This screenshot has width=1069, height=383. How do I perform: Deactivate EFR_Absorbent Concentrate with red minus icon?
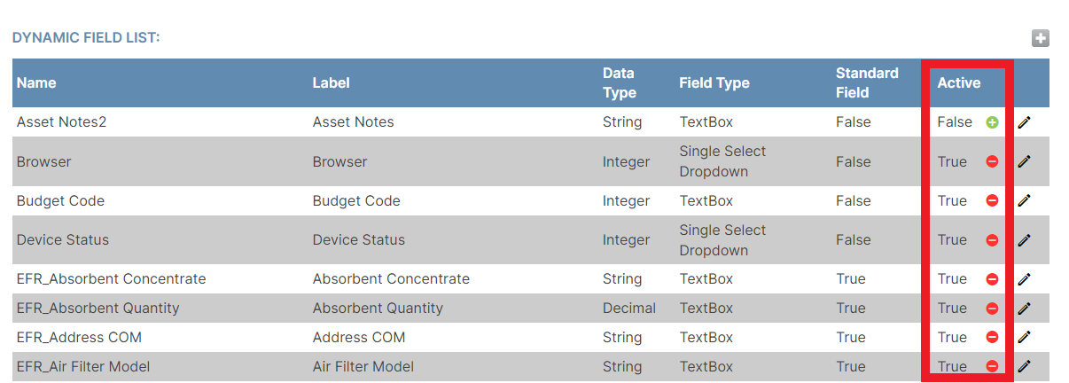click(992, 279)
